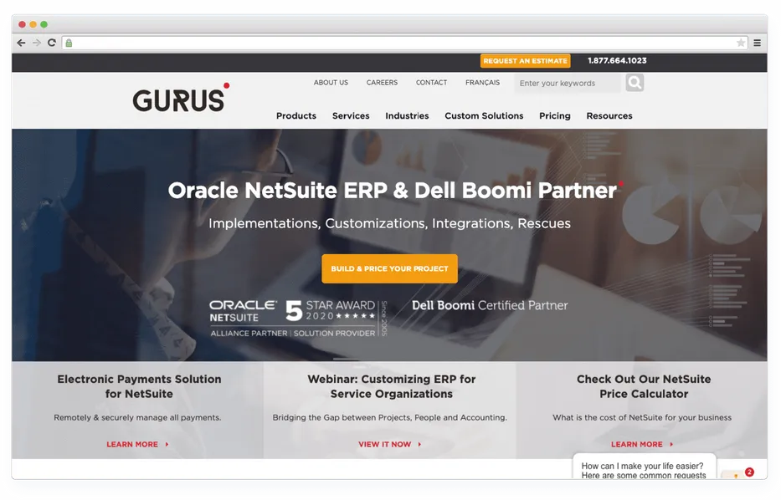Click the green padlock security icon
The width and height of the screenshot is (781, 500).
(69, 43)
